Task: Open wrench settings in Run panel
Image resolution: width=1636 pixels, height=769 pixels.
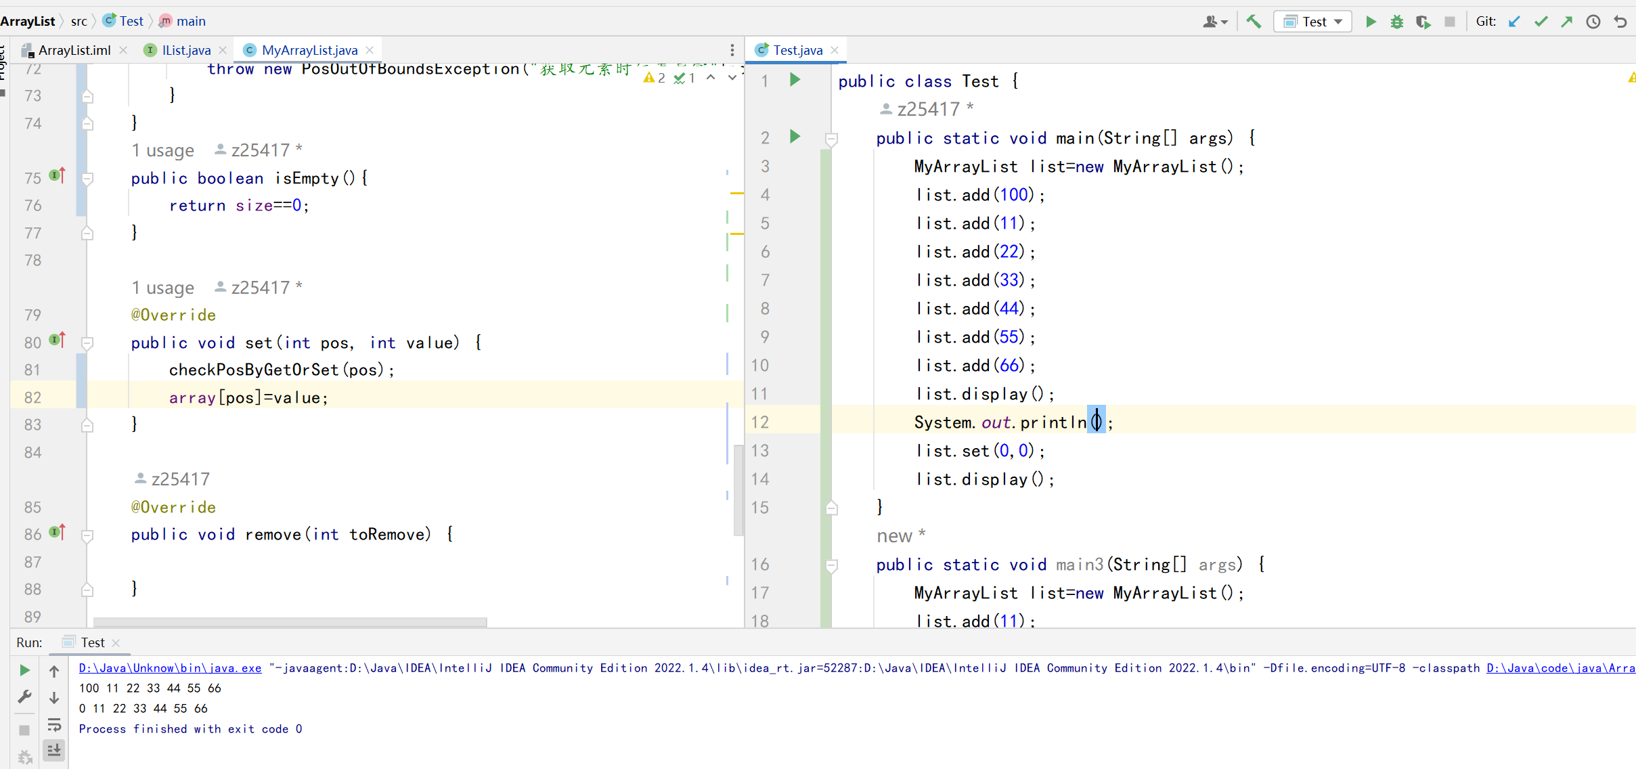Action: pos(24,697)
